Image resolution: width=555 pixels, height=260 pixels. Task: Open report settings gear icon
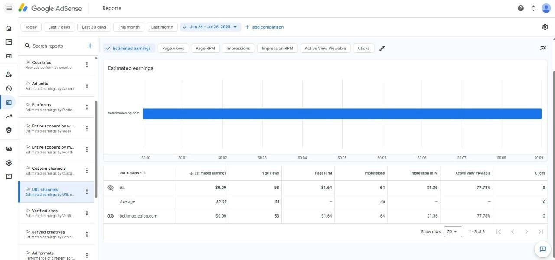545,27
